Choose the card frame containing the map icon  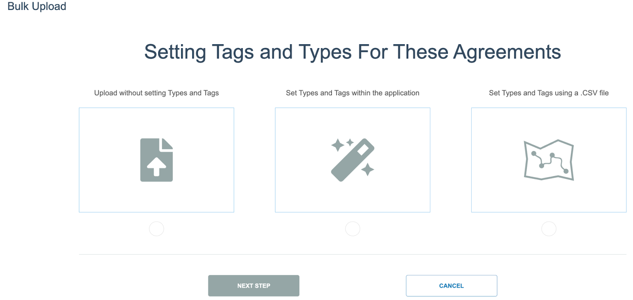[549, 160]
